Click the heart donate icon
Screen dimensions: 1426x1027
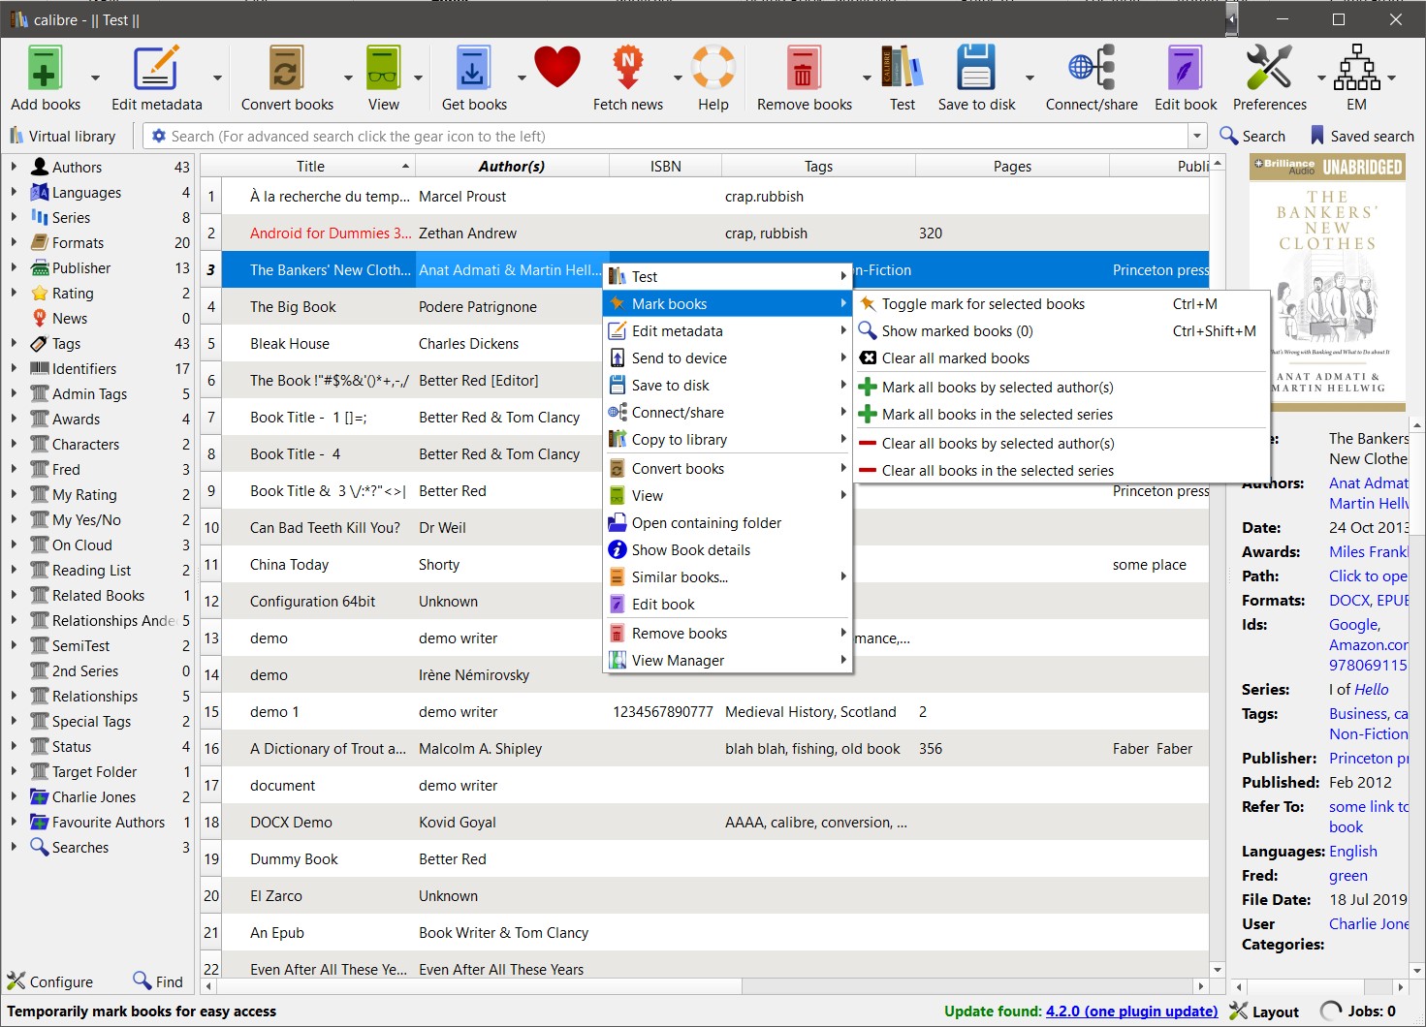coord(556,68)
